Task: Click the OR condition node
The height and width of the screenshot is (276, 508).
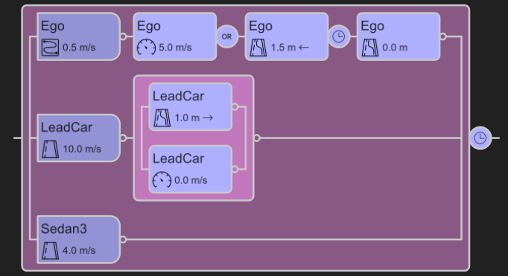Action: [226, 36]
